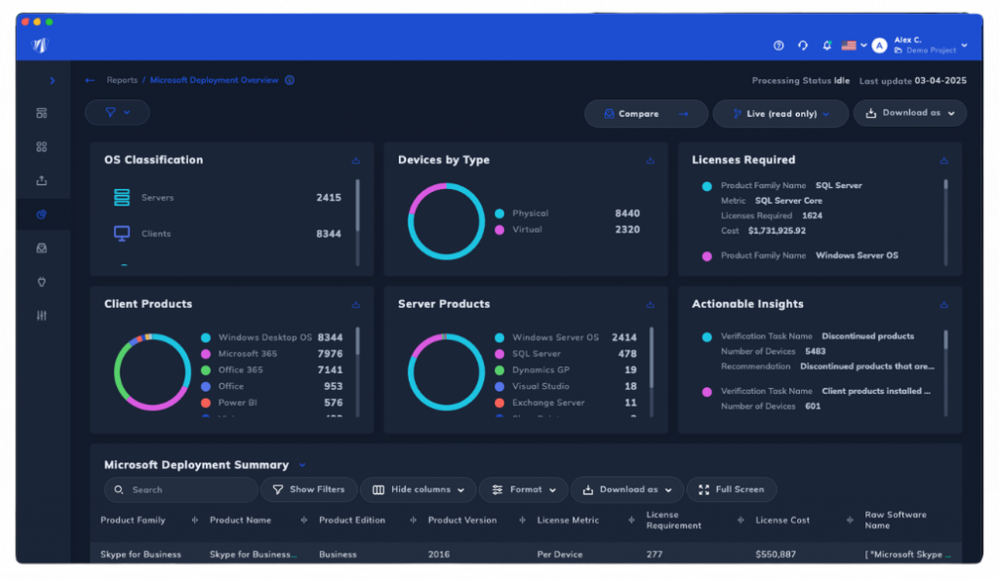Open the support headset icon
The width and height of the screenshot is (999, 579).
click(803, 46)
